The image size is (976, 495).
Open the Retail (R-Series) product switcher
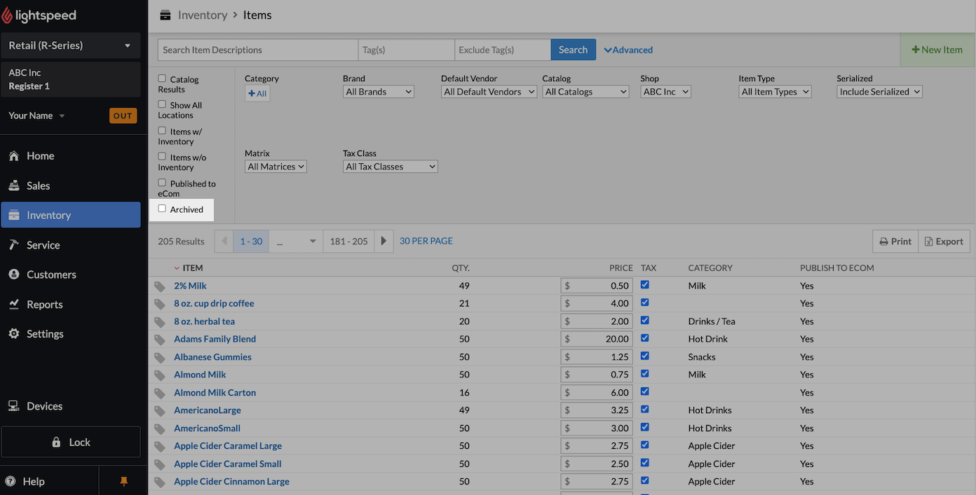70,46
